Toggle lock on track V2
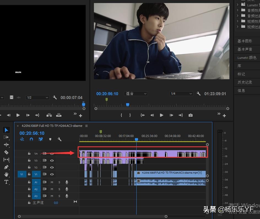Image resolution: width=260 pixels, height=219 pixels. (x=29, y=167)
